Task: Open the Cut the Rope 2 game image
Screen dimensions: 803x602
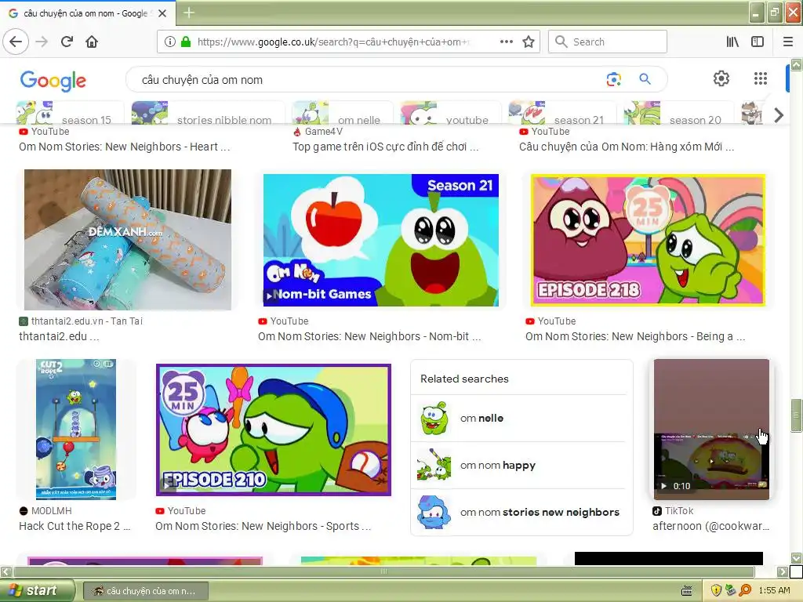Action: pos(76,429)
